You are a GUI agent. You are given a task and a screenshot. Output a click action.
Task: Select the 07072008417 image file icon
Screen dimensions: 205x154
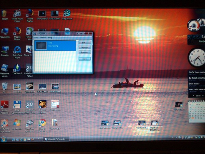[42, 15]
